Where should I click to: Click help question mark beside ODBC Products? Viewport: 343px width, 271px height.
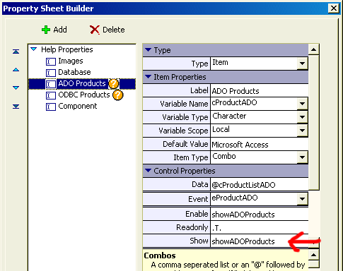117,95
